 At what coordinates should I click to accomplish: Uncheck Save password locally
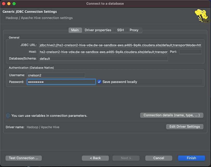pyautogui.click(x=99, y=82)
